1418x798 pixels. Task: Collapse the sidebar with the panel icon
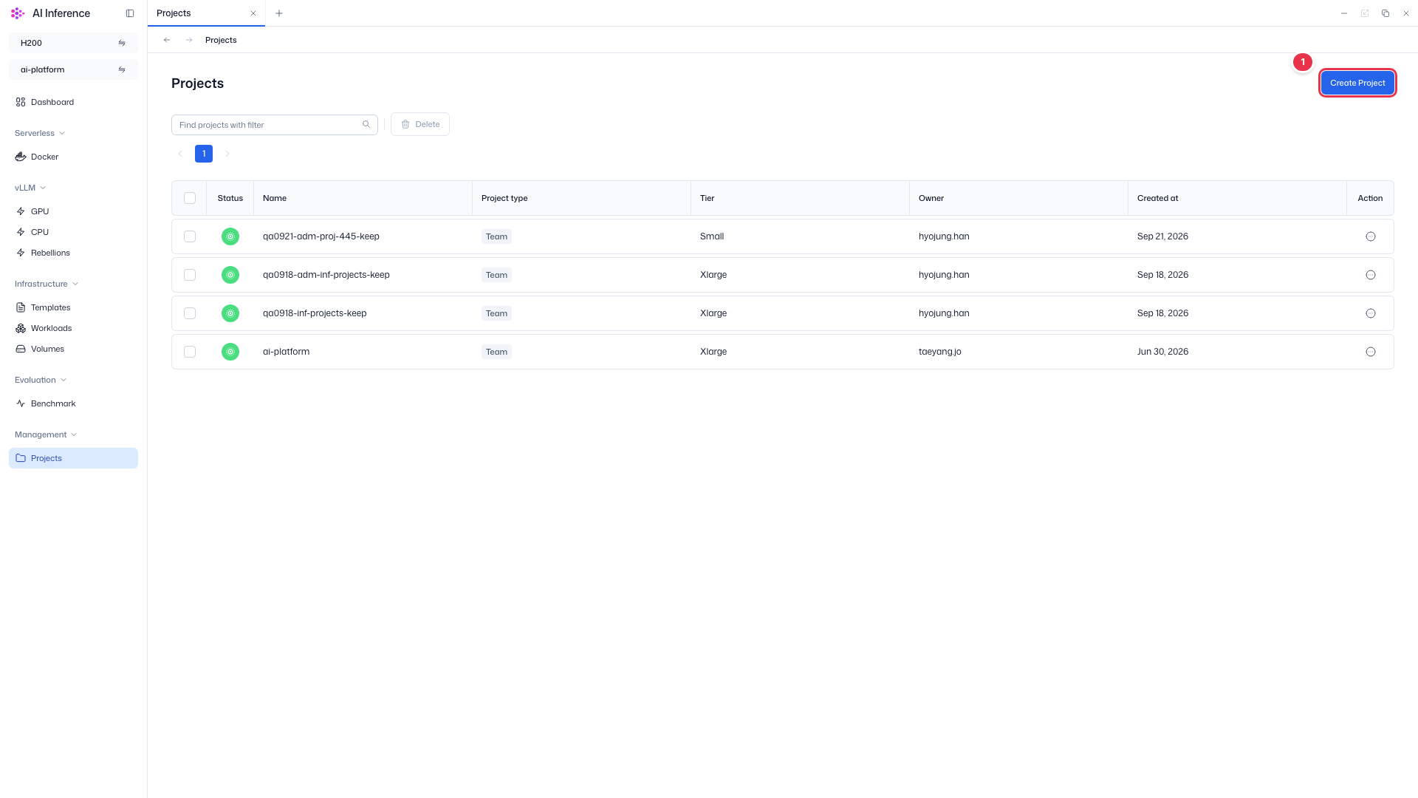[x=130, y=13]
